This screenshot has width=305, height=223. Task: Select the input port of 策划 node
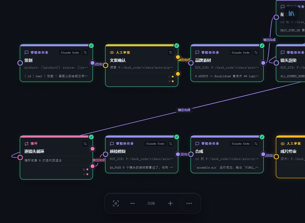click(20, 63)
